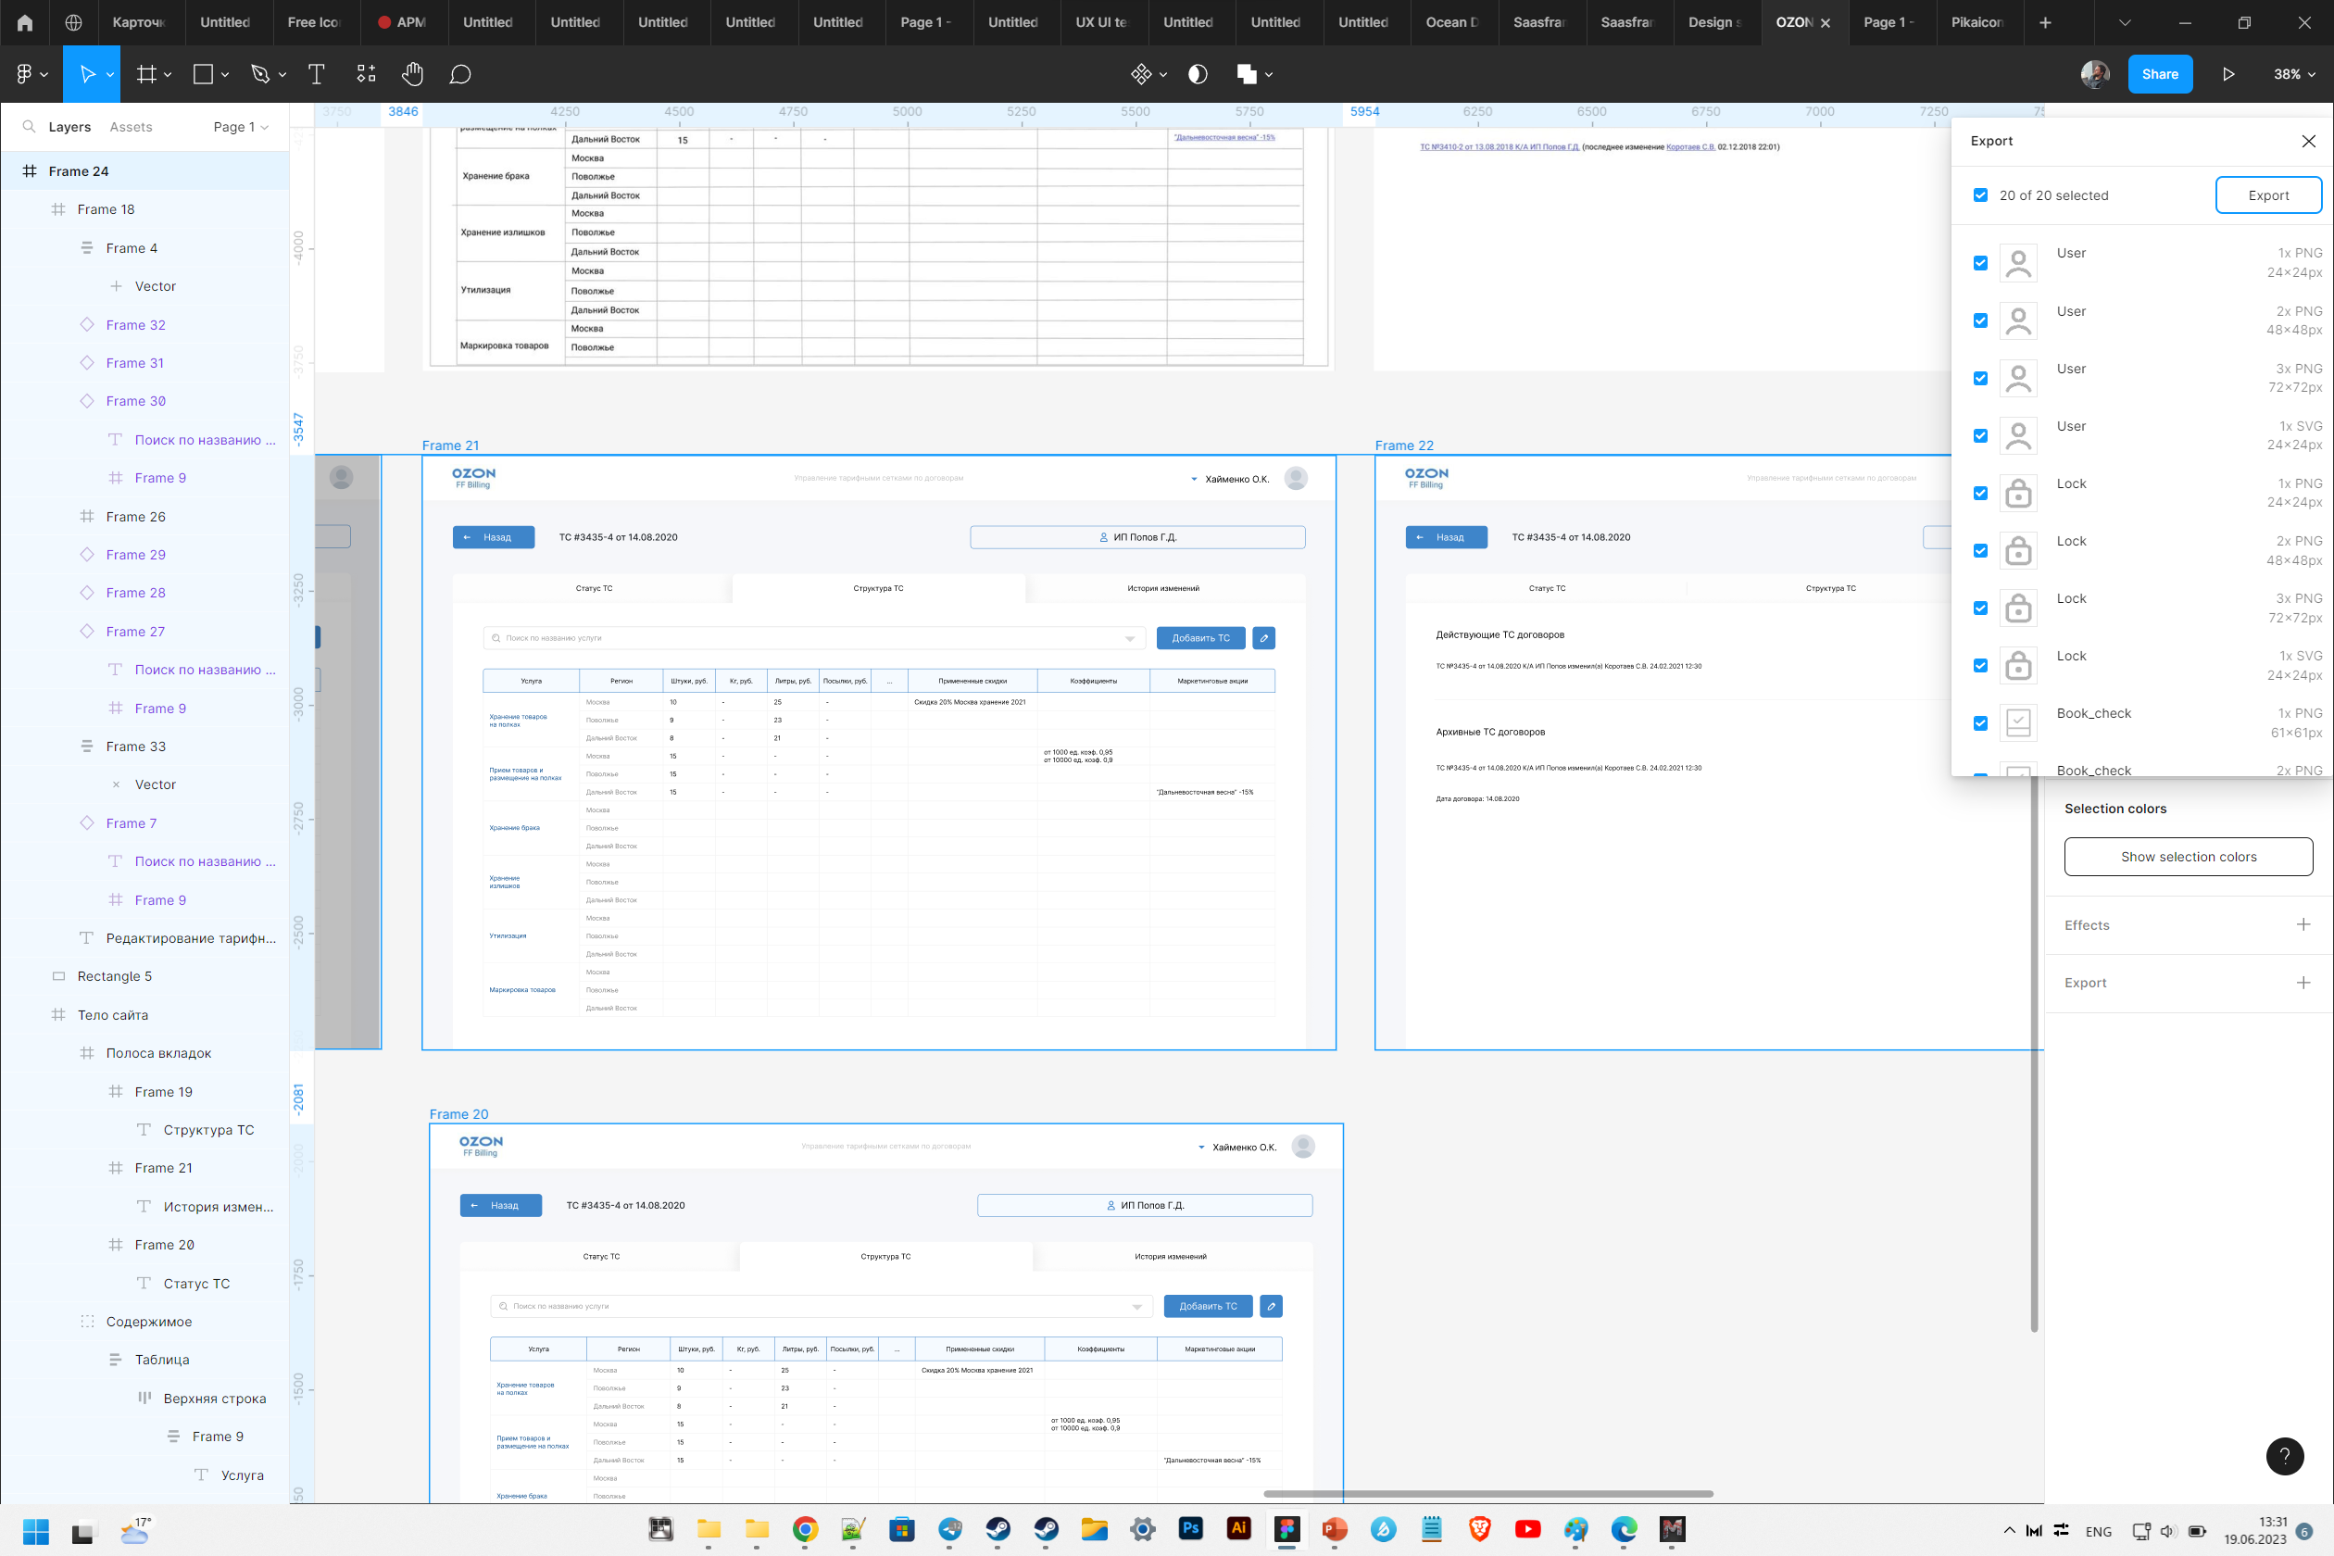Expand Move tool options arrow
Viewport: 2334px width, 1556px height.
coord(110,74)
